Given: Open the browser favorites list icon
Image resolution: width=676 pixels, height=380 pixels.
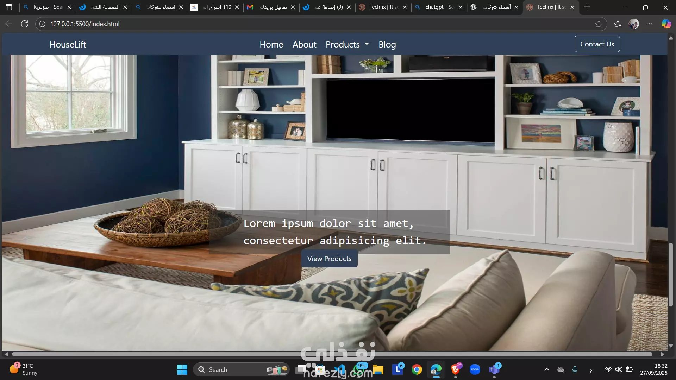Looking at the screenshot, I should coord(618,24).
